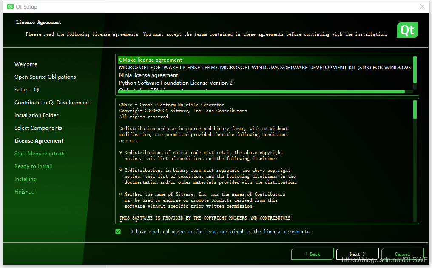Click the Next button
The image size is (432, 268).
(357, 254)
